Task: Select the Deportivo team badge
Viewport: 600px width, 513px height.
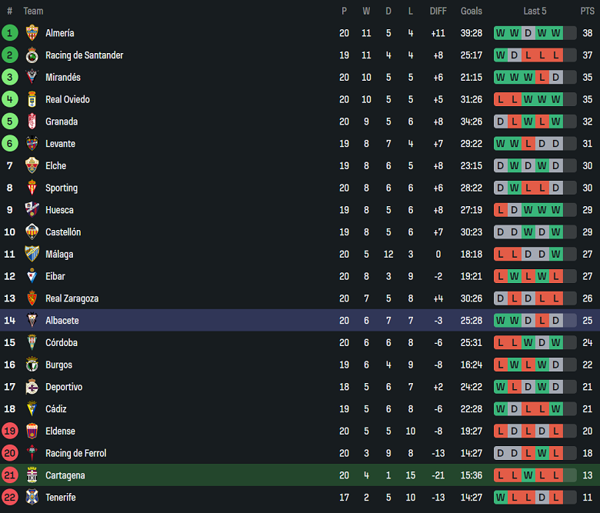Action: (x=32, y=387)
